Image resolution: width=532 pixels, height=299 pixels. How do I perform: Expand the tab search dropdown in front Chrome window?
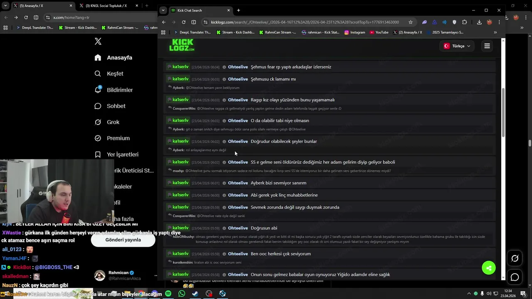click(163, 10)
